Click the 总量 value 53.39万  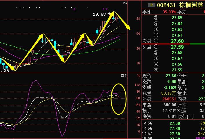pyautogui.click(x=168, y=93)
